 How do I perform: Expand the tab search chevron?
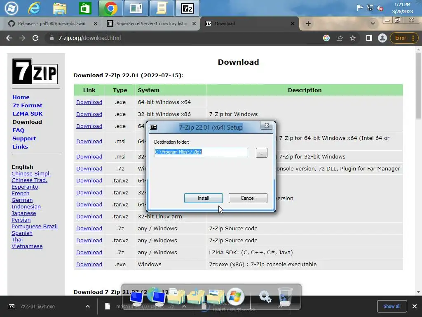[373, 24]
